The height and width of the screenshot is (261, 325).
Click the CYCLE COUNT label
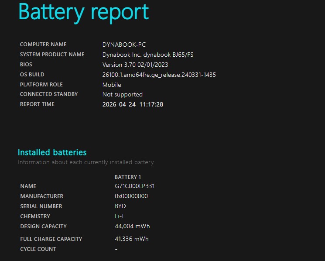[38, 249]
